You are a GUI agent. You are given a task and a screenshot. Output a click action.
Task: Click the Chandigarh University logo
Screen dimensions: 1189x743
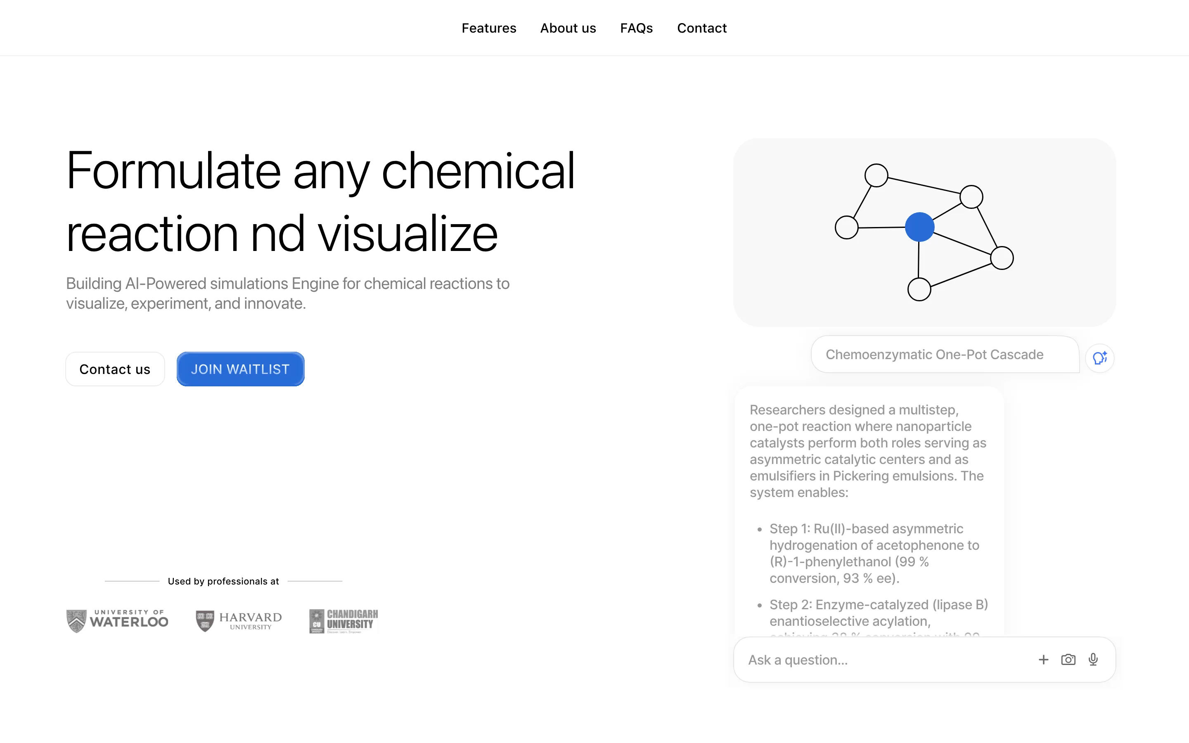343,621
